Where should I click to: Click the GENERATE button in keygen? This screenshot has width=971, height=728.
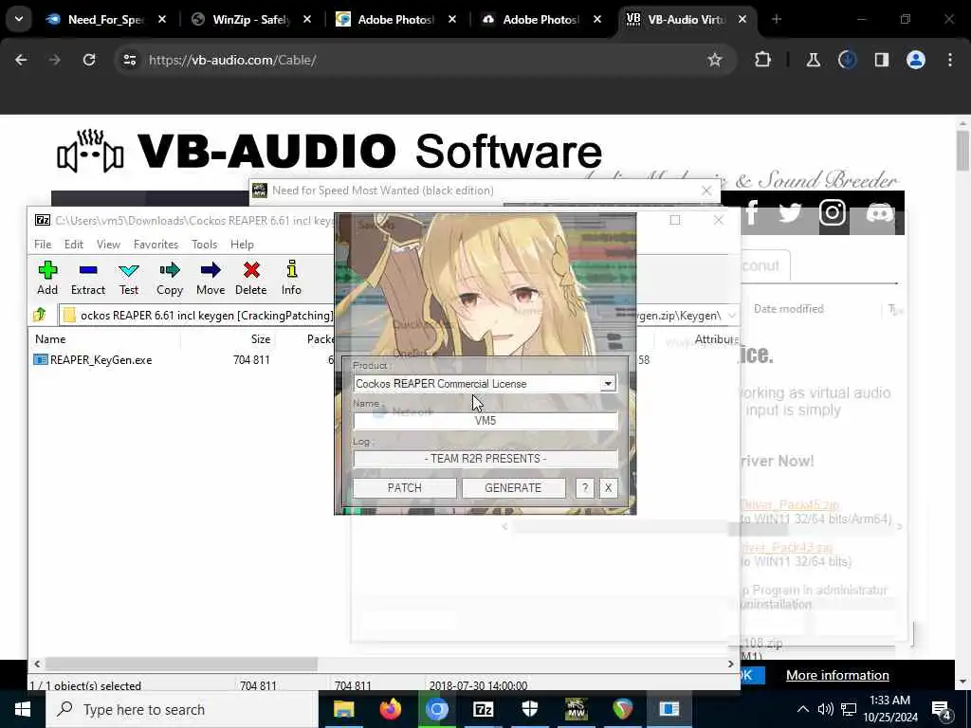pyautogui.click(x=513, y=488)
